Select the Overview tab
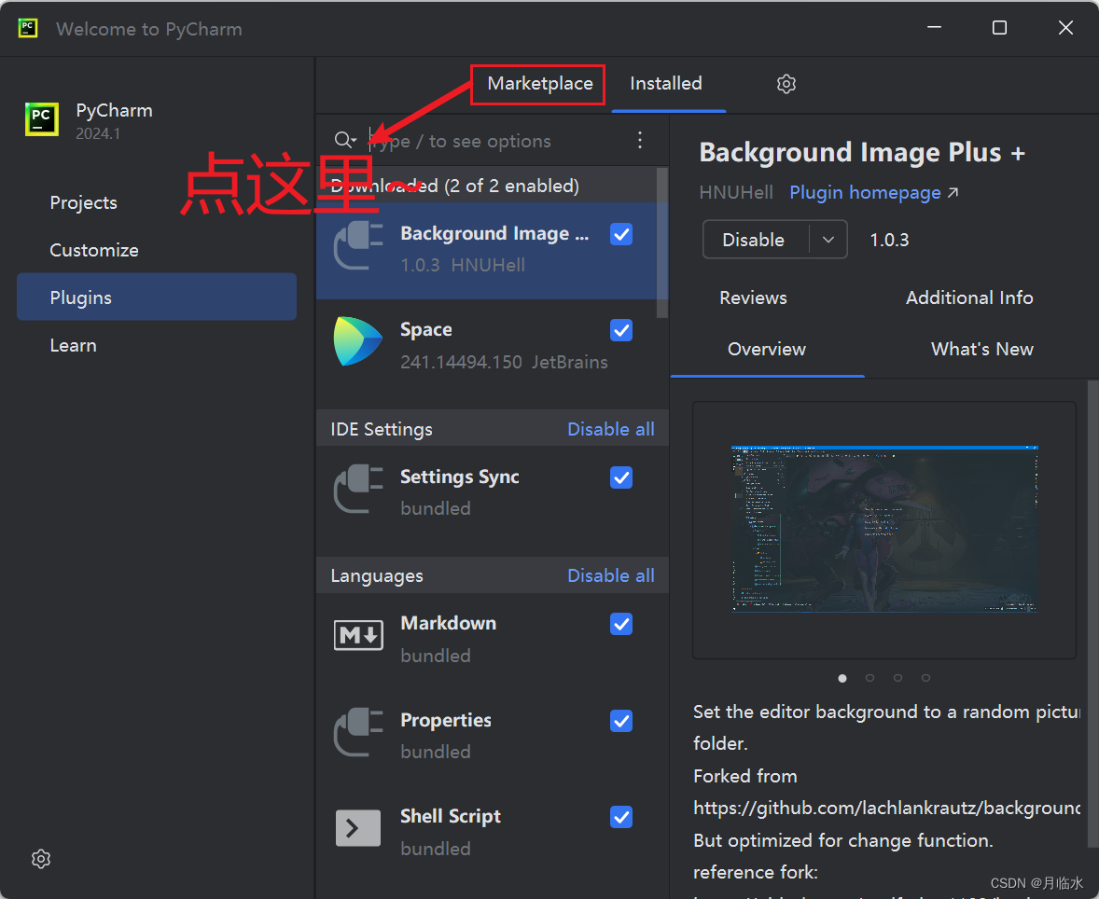The image size is (1099, 899). [x=767, y=349]
